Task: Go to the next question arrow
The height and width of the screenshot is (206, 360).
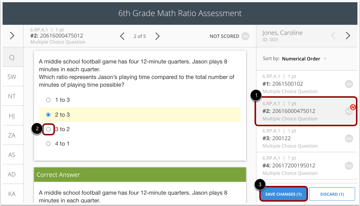Action: coord(157,36)
